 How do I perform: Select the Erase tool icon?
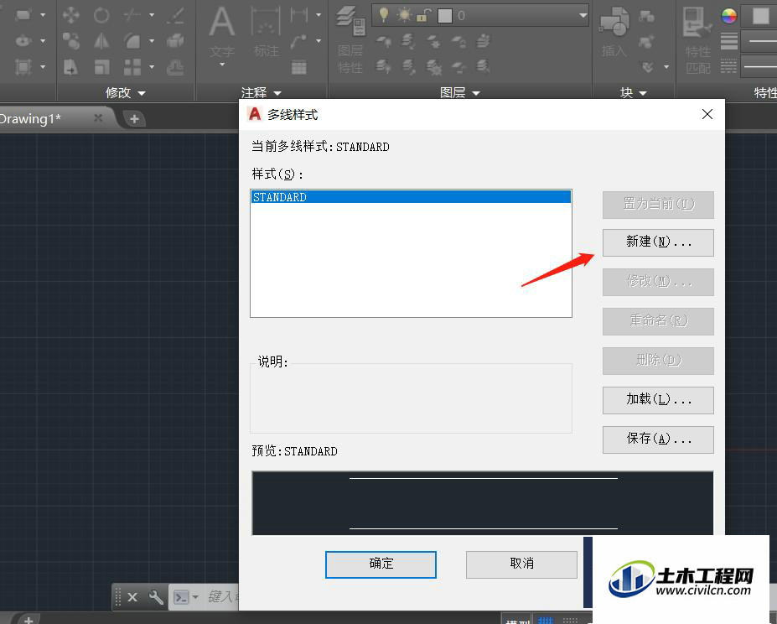(x=175, y=15)
